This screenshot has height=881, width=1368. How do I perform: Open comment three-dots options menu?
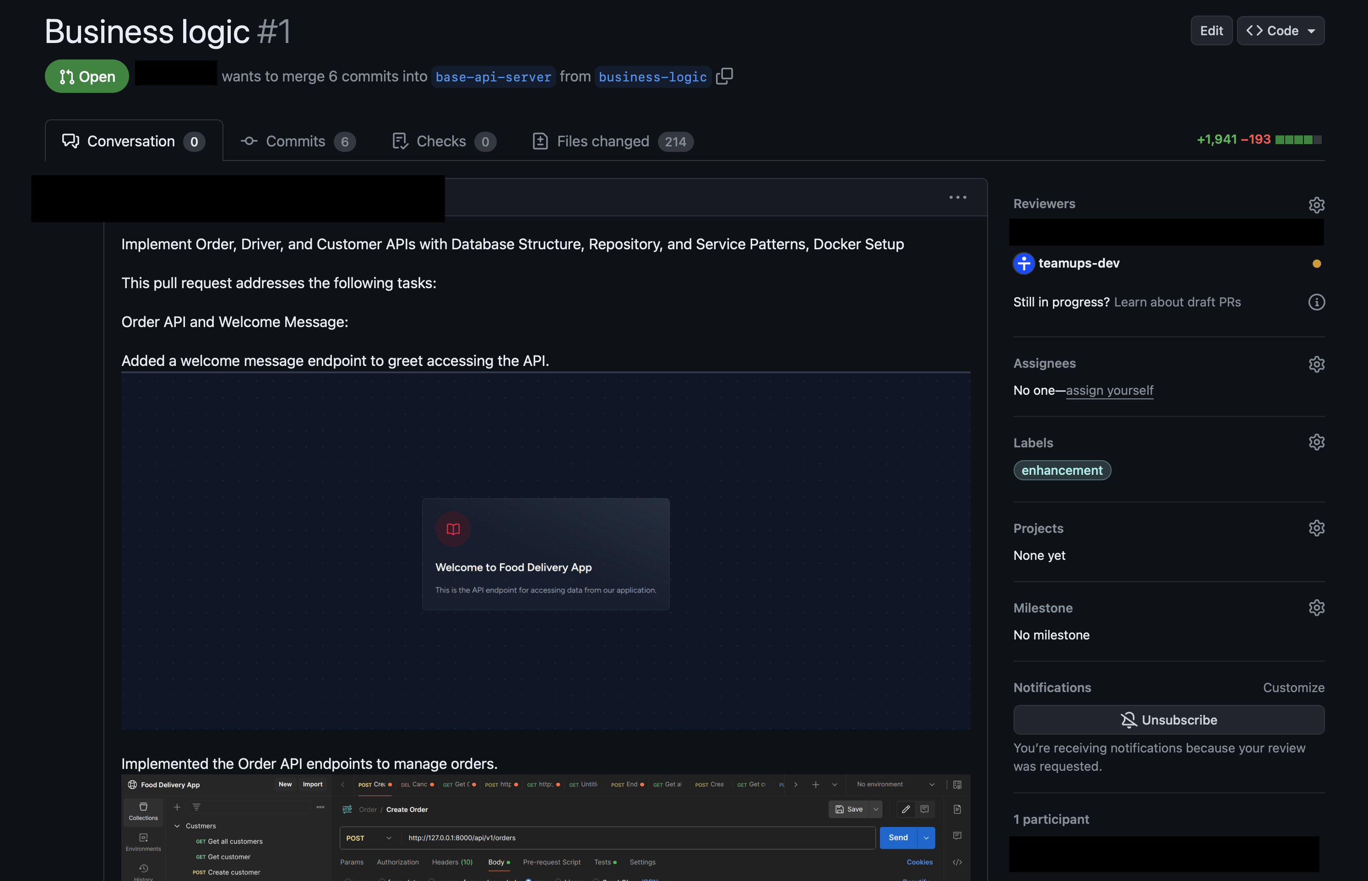[x=957, y=197]
